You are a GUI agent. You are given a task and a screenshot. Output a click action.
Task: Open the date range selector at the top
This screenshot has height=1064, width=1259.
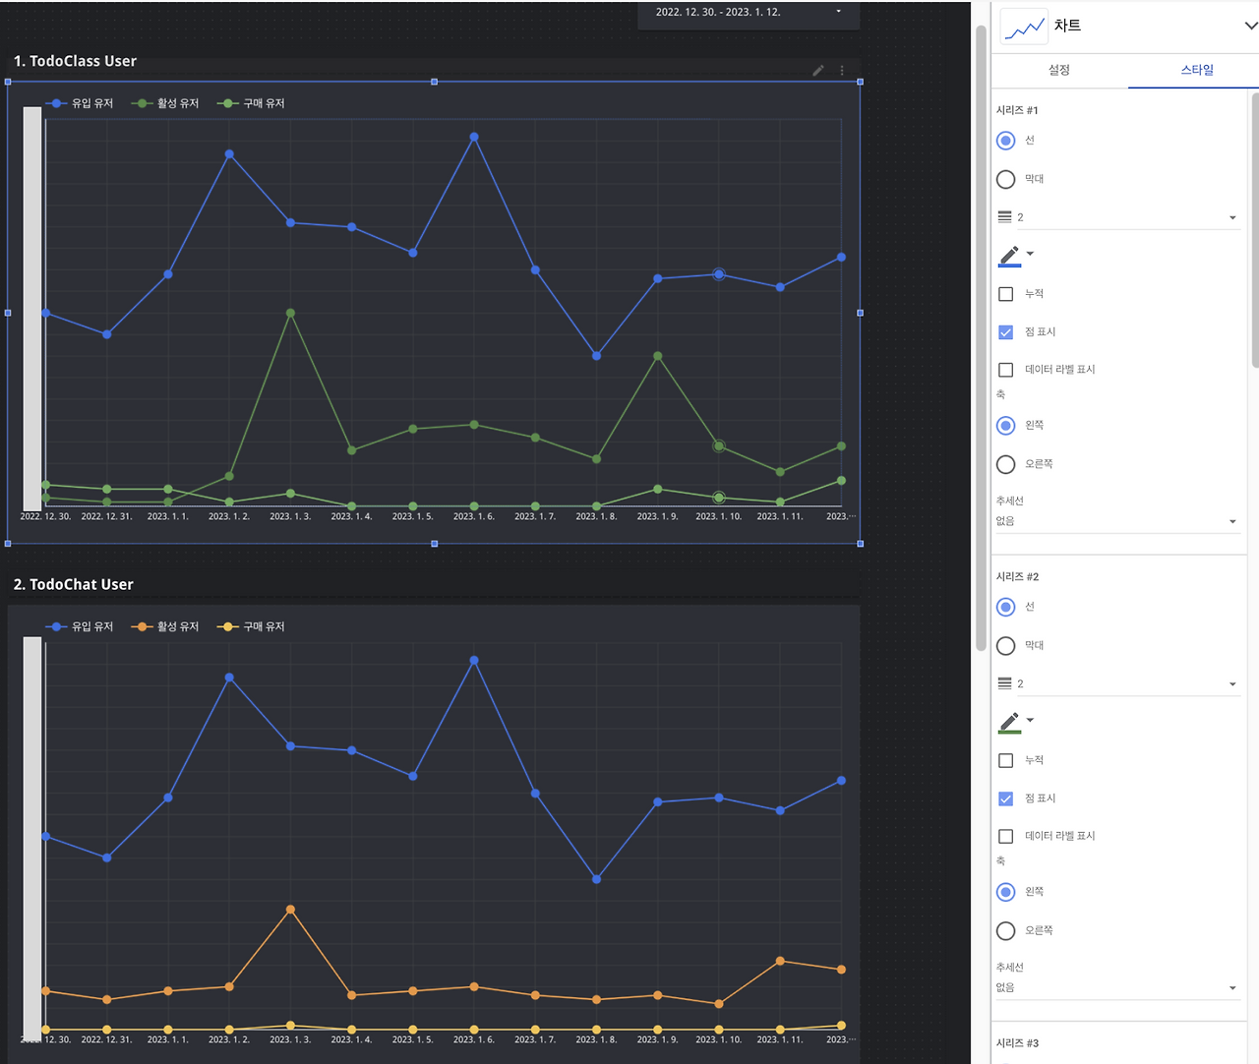coord(749,13)
